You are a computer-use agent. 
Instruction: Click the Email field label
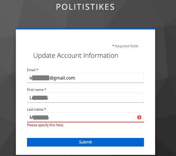(31, 70)
